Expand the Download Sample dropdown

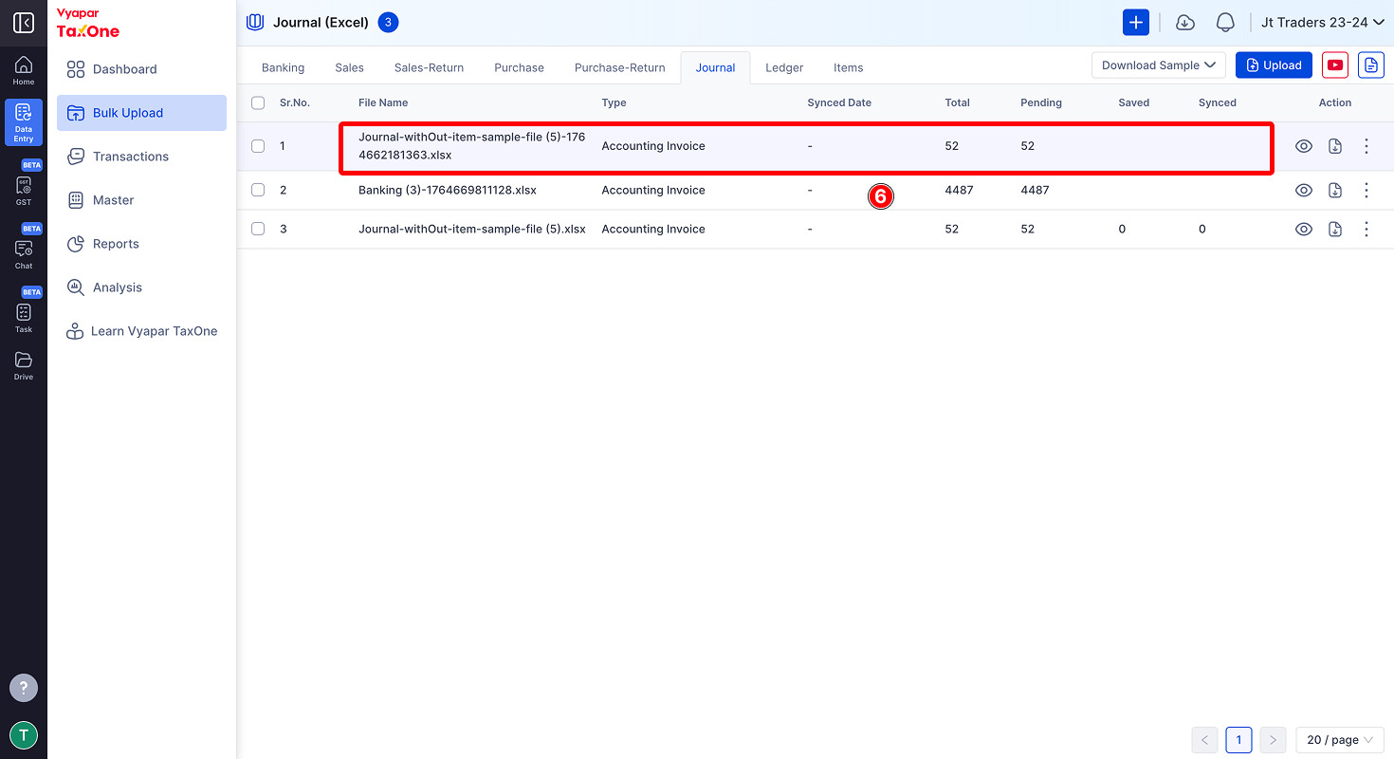point(1159,65)
